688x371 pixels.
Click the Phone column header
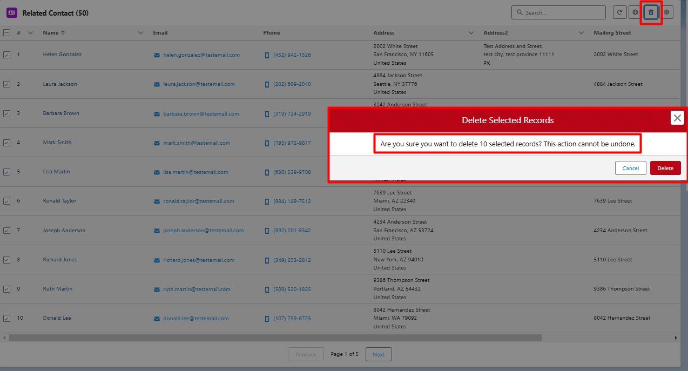(272, 33)
